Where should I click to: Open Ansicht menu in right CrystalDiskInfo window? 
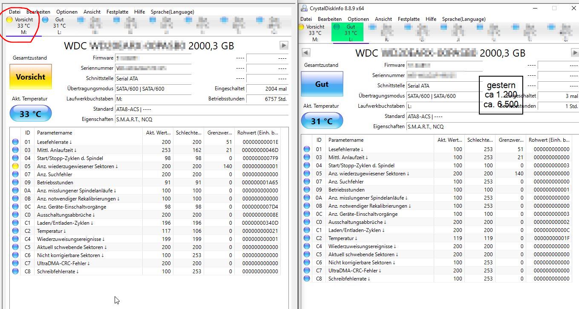point(383,19)
